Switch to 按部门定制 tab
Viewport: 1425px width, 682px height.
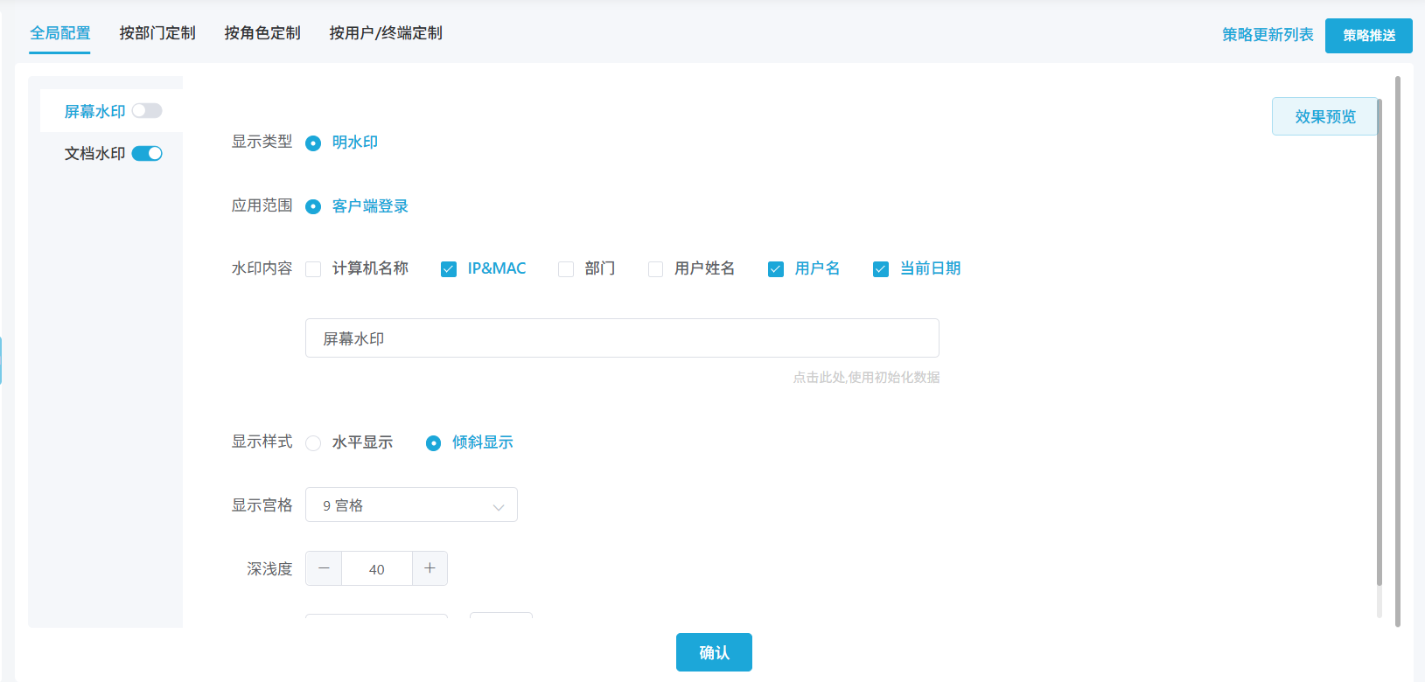click(x=157, y=33)
